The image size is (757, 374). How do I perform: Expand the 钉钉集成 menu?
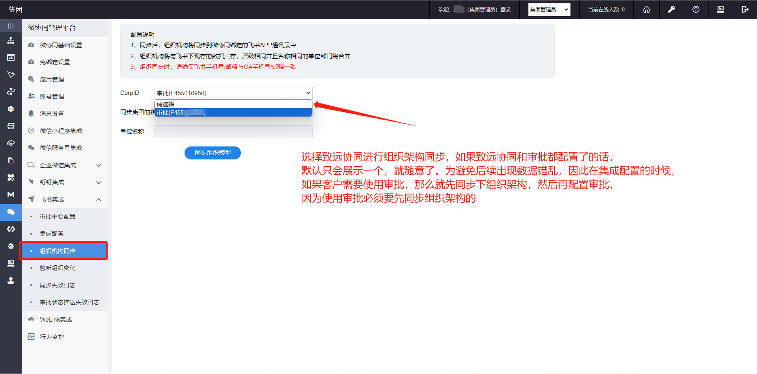65,182
